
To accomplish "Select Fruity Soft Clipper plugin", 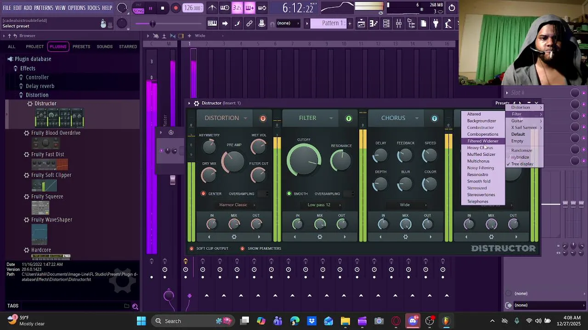I will pyautogui.click(x=51, y=175).
